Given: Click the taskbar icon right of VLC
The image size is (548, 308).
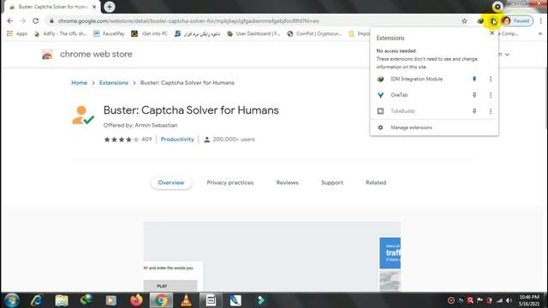Looking at the screenshot, I should click(x=211, y=300).
